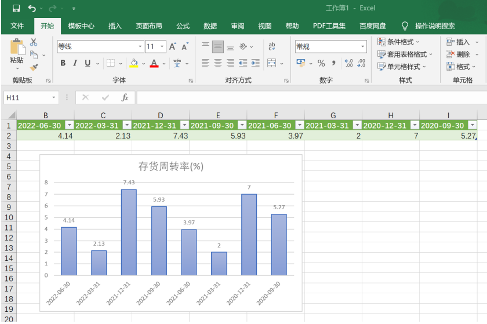Click the Name Box showing H11
The width and height of the screenshot is (487, 324).
[x=27, y=97]
